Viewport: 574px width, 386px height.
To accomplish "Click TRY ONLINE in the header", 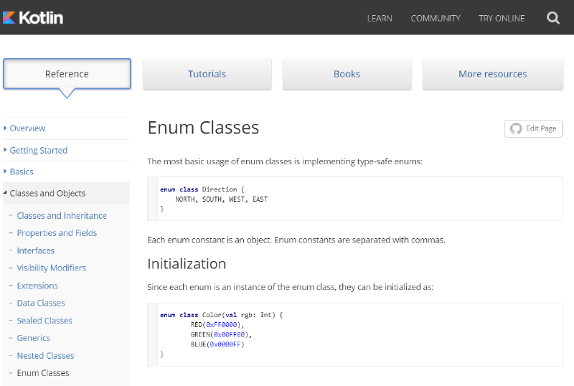I will click(x=502, y=18).
